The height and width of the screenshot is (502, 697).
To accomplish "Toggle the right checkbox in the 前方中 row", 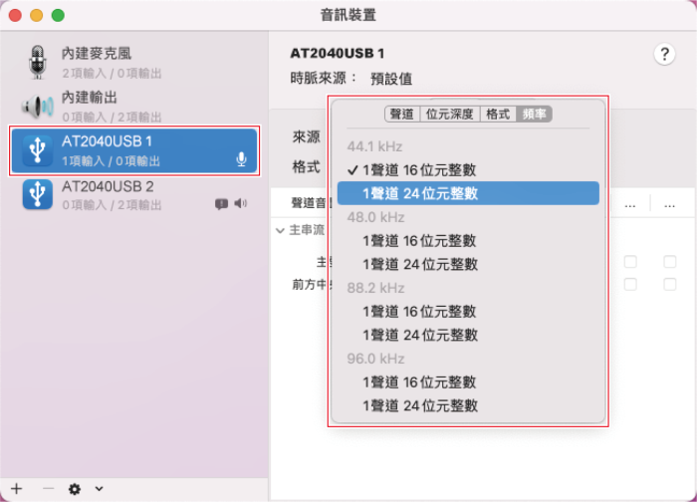I will (x=670, y=284).
